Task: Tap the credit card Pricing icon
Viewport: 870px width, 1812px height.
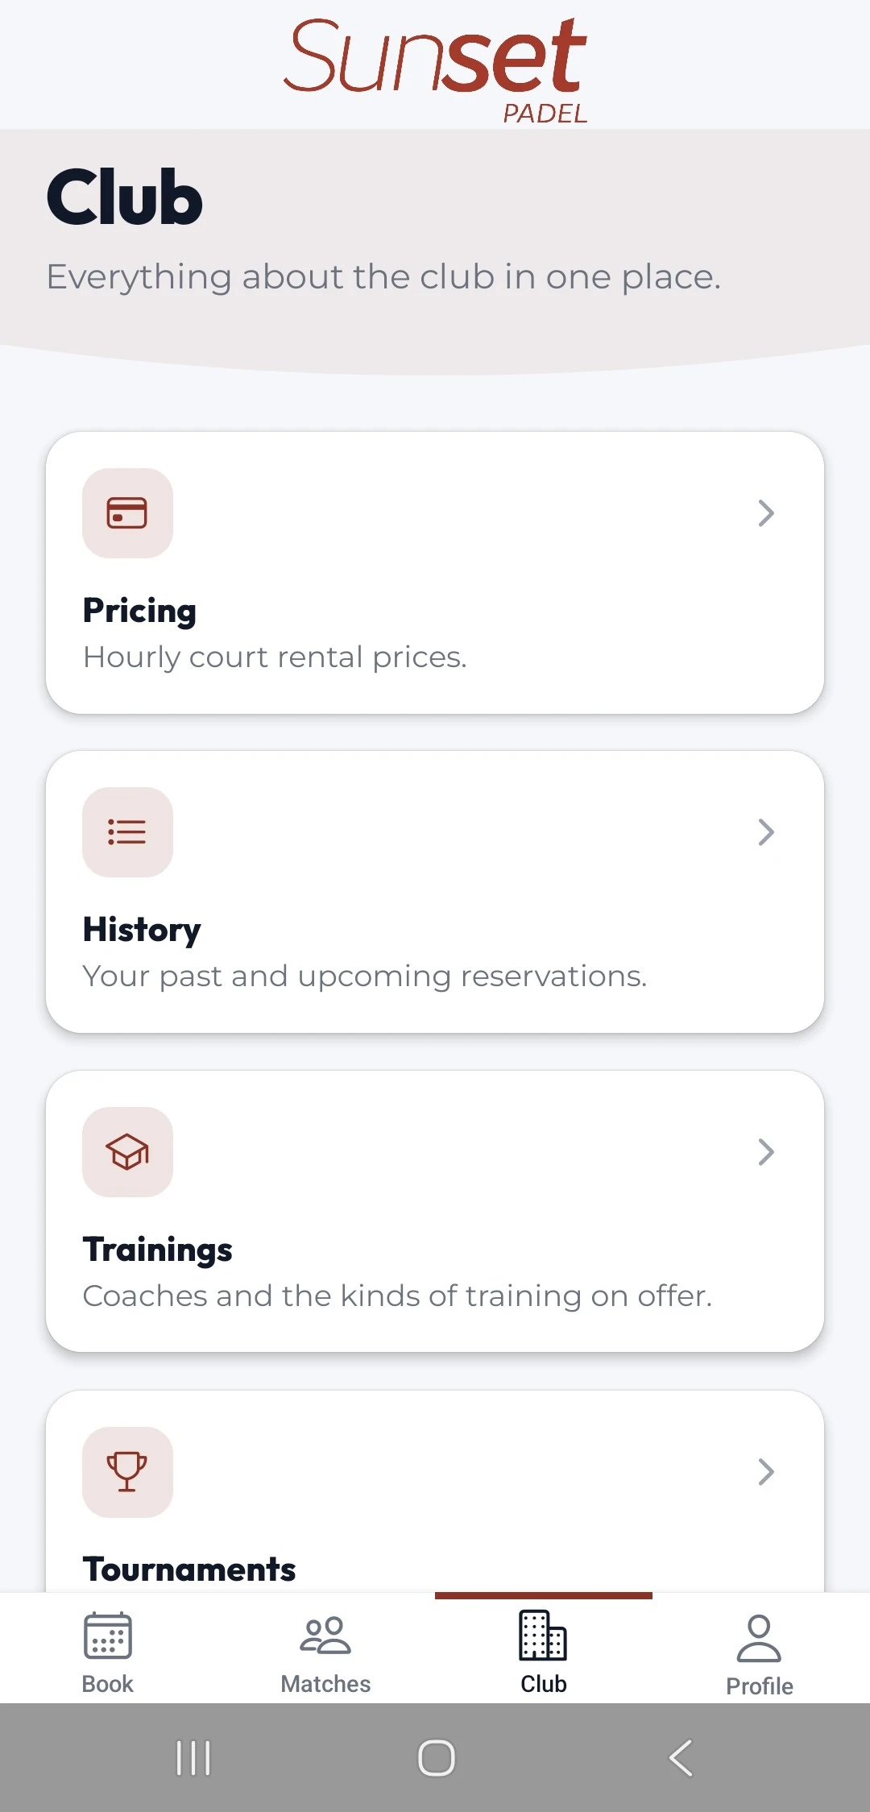Action: click(127, 513)
